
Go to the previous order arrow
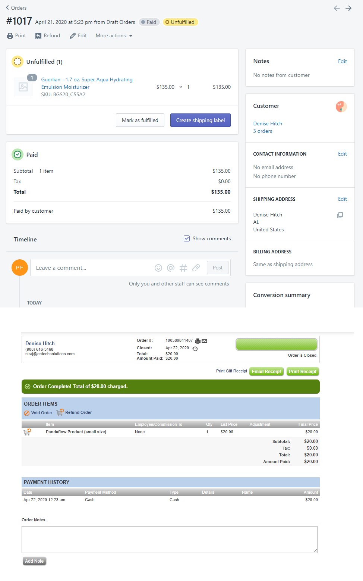point(337,8)
